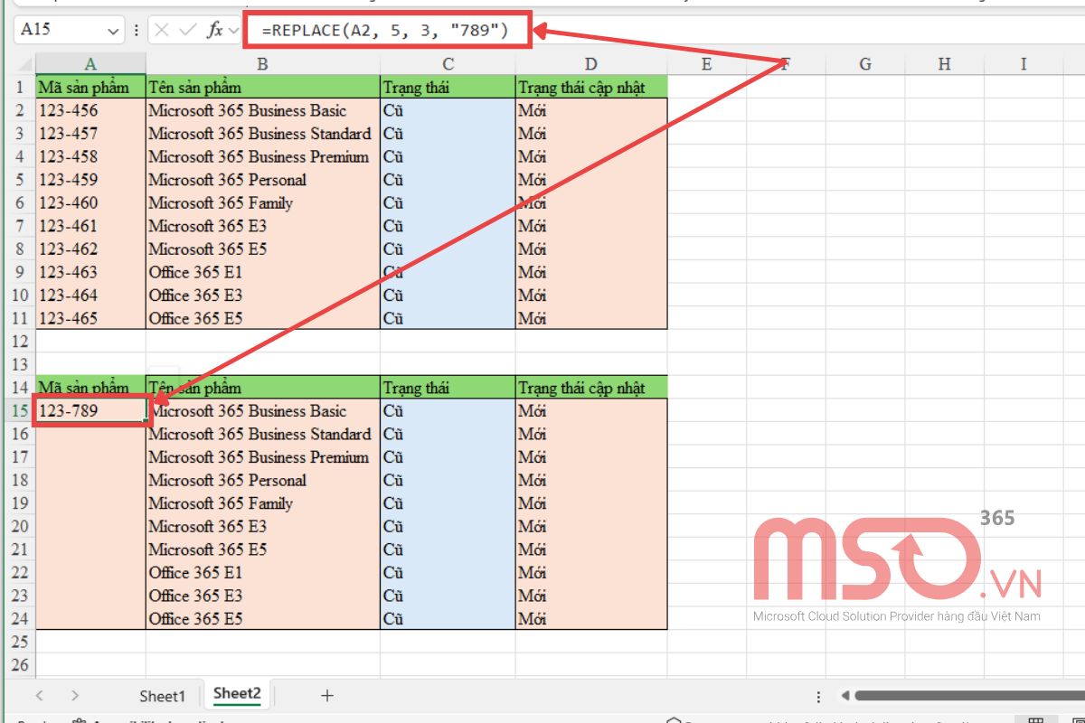Viewport: 1085px width, 723px height.
Task: Click 'Microsoft 365 Business Basic' in row 15
Action: pyautogui.click(x=262, y=411)
